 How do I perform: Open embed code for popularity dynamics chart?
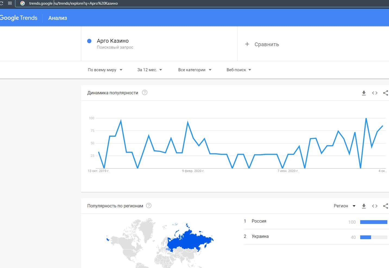375,93
